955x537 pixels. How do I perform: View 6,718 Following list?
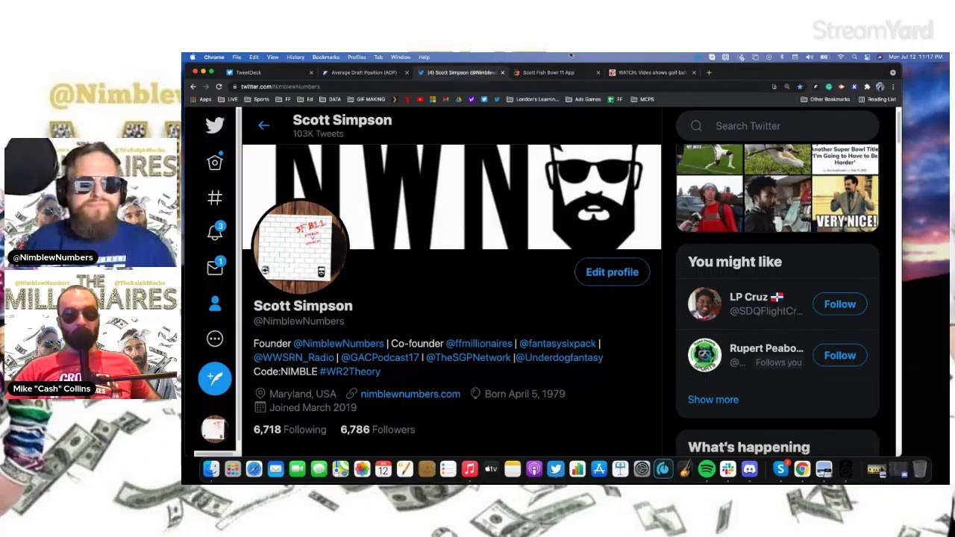(289, 430)
